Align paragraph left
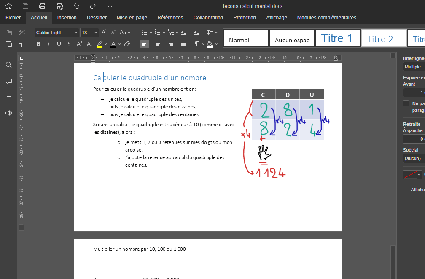 (145, 44)
